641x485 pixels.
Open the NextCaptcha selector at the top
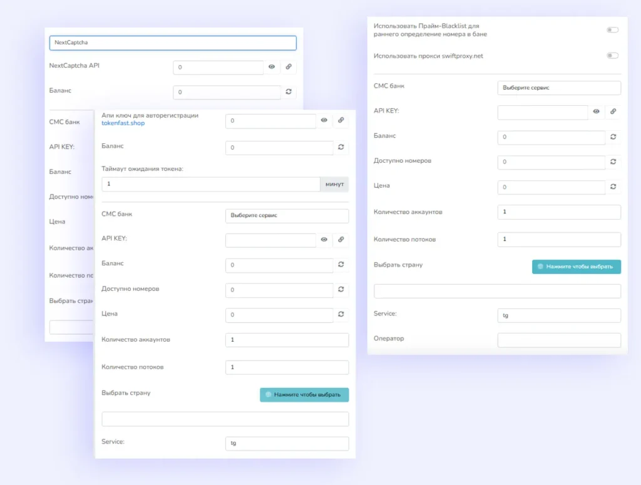click(172, 43)
